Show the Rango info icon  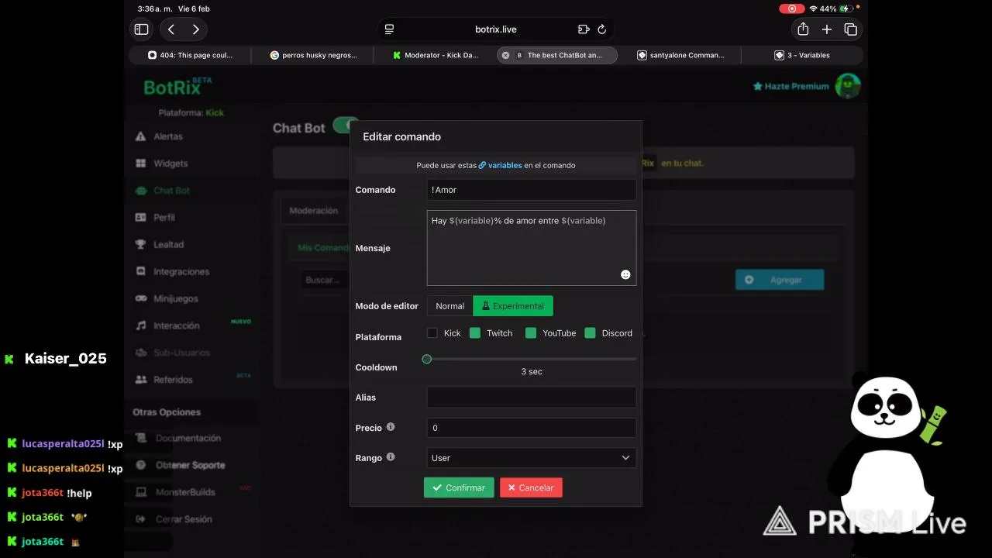coord(391,457)
